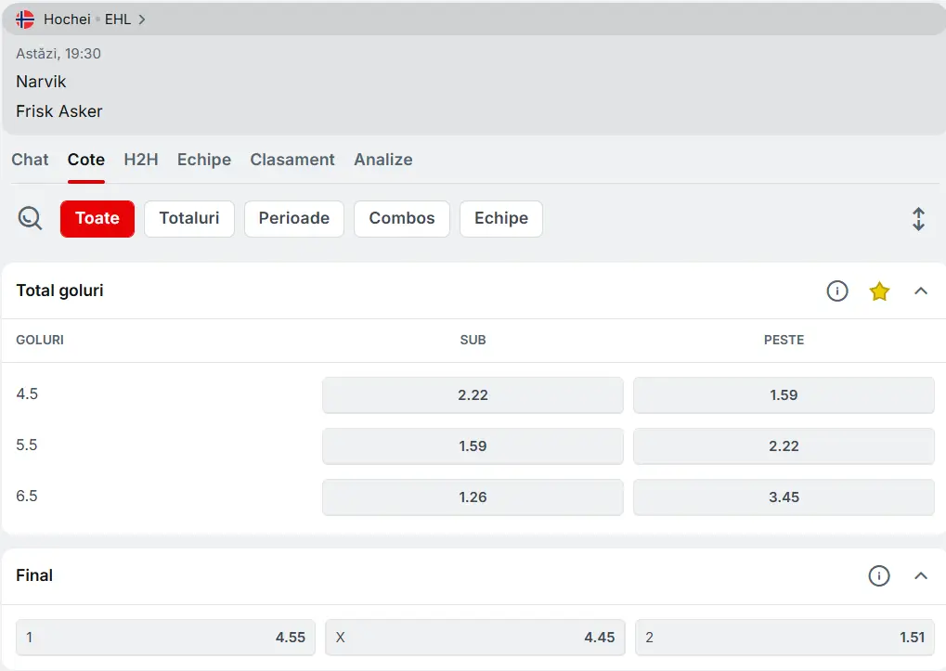Select the Totaluri filter chip

click(x=189, y=219)
